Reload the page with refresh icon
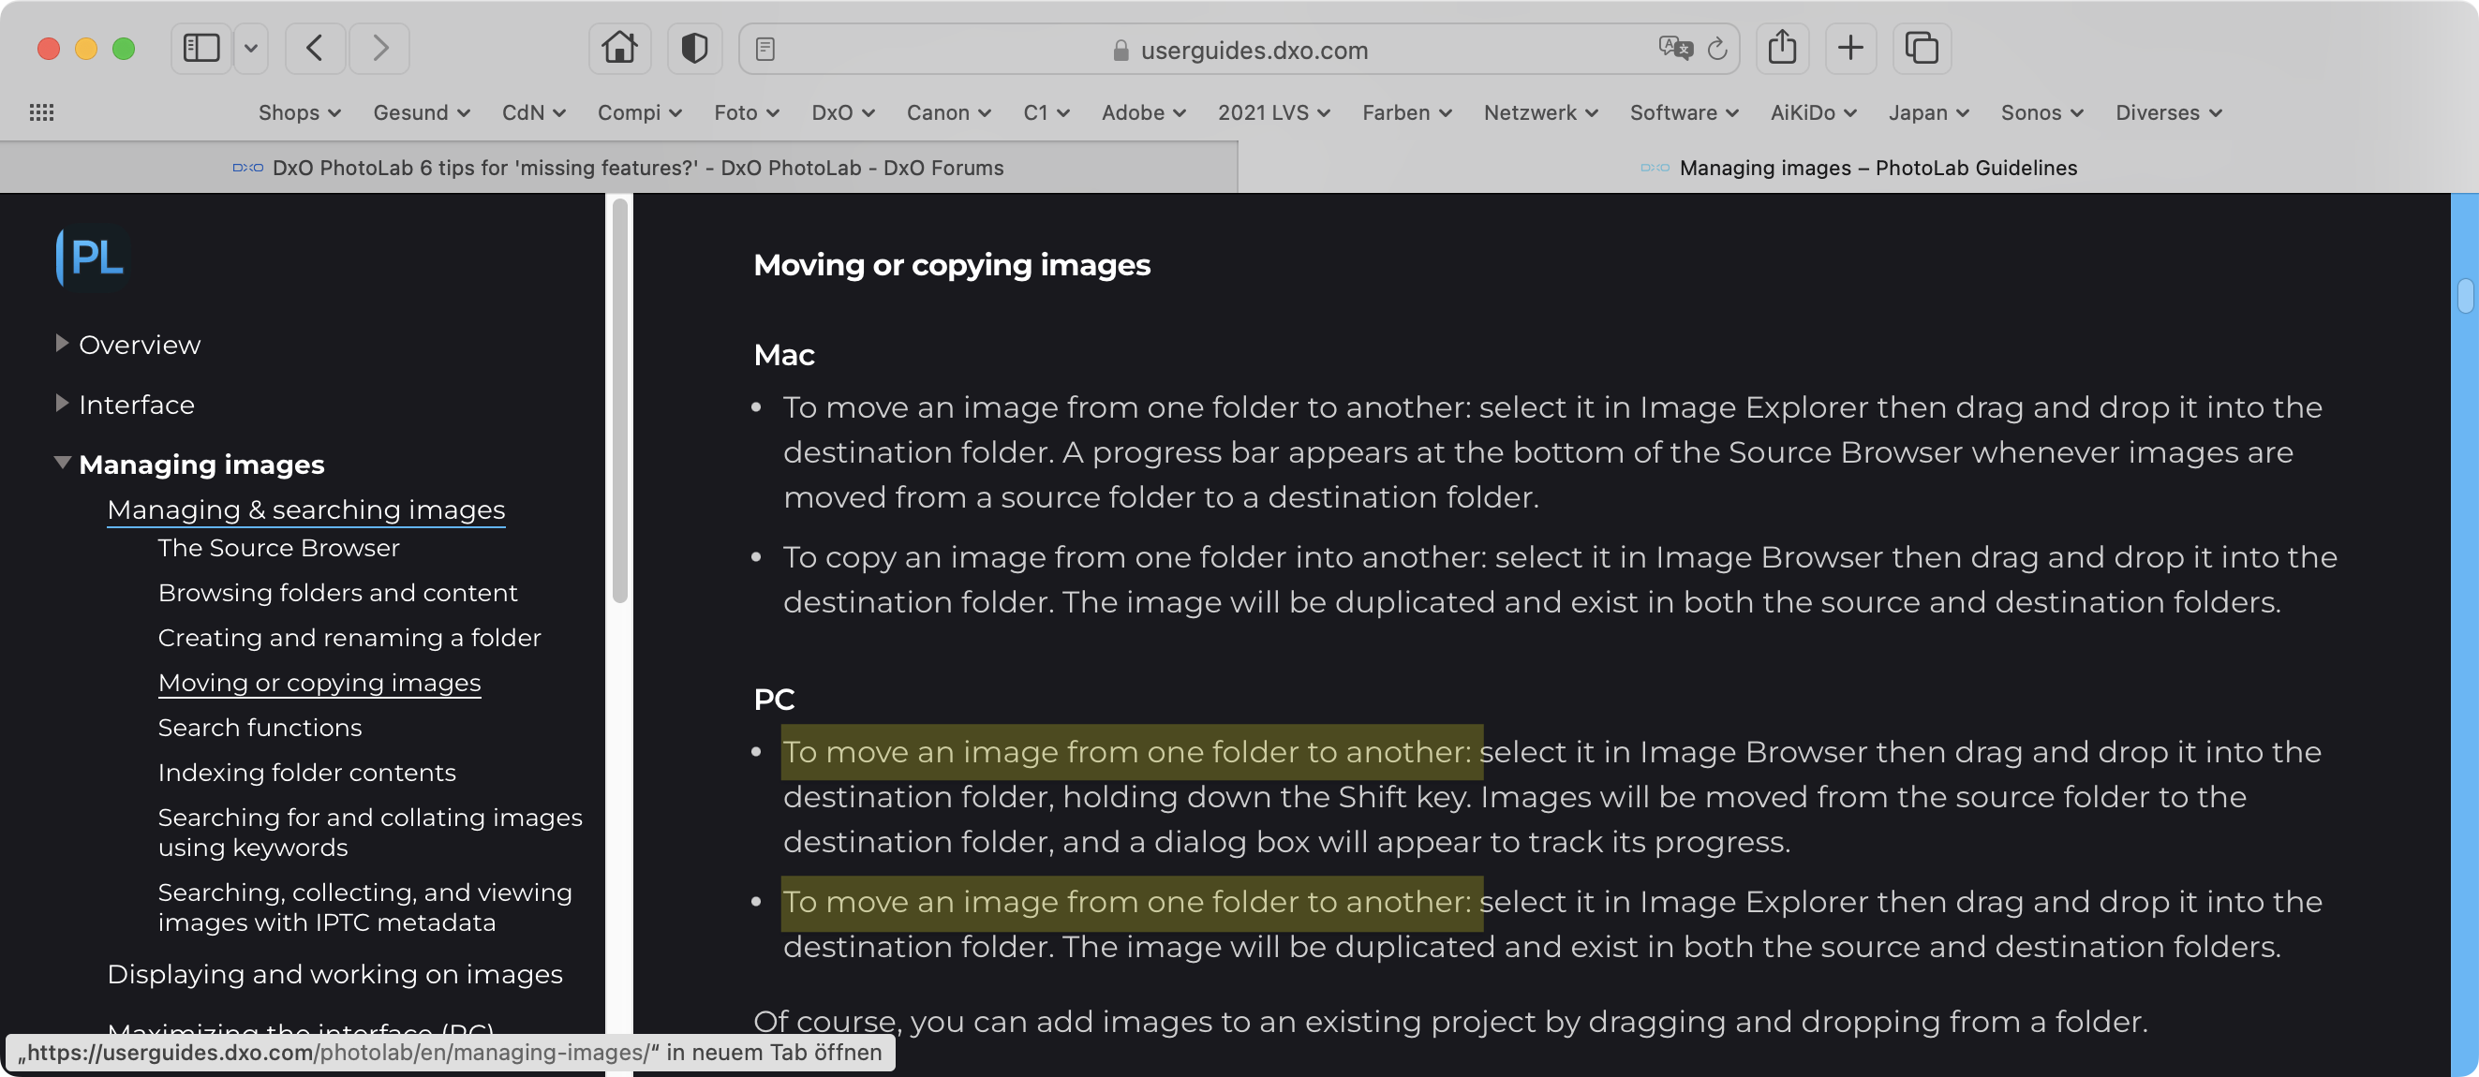Image resolution: width=2479 pixels, height=1077 pixels. tap(1716, 48)
